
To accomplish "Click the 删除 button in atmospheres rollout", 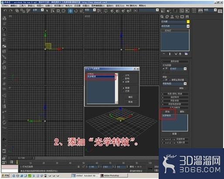I will (x=182, y=112).
